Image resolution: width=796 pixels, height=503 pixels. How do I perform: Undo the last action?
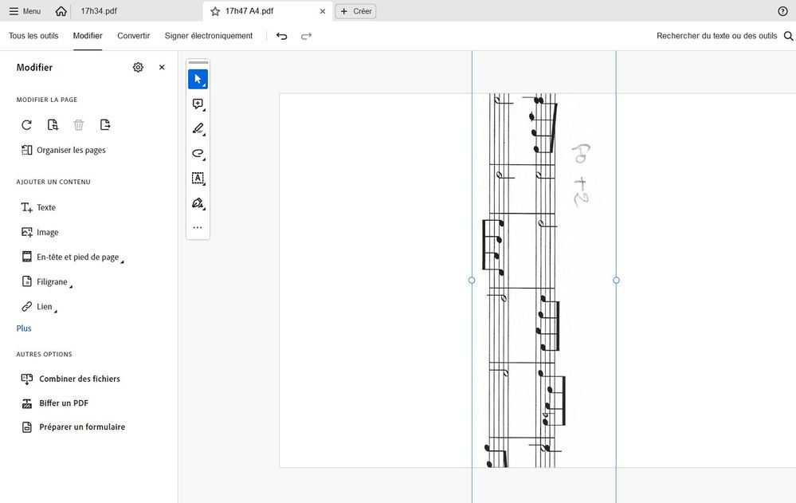coord(282,36)
